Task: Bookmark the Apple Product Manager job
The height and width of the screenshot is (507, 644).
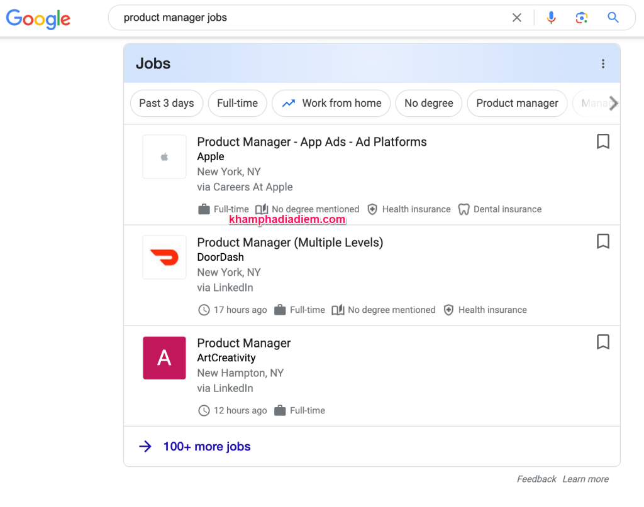Action: tap(602, 142)
